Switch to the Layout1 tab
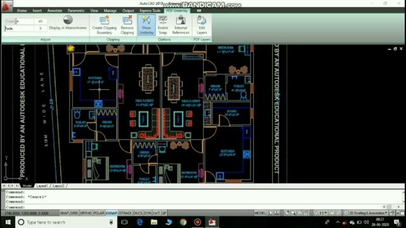406x228 pixels. click(42, 186)
